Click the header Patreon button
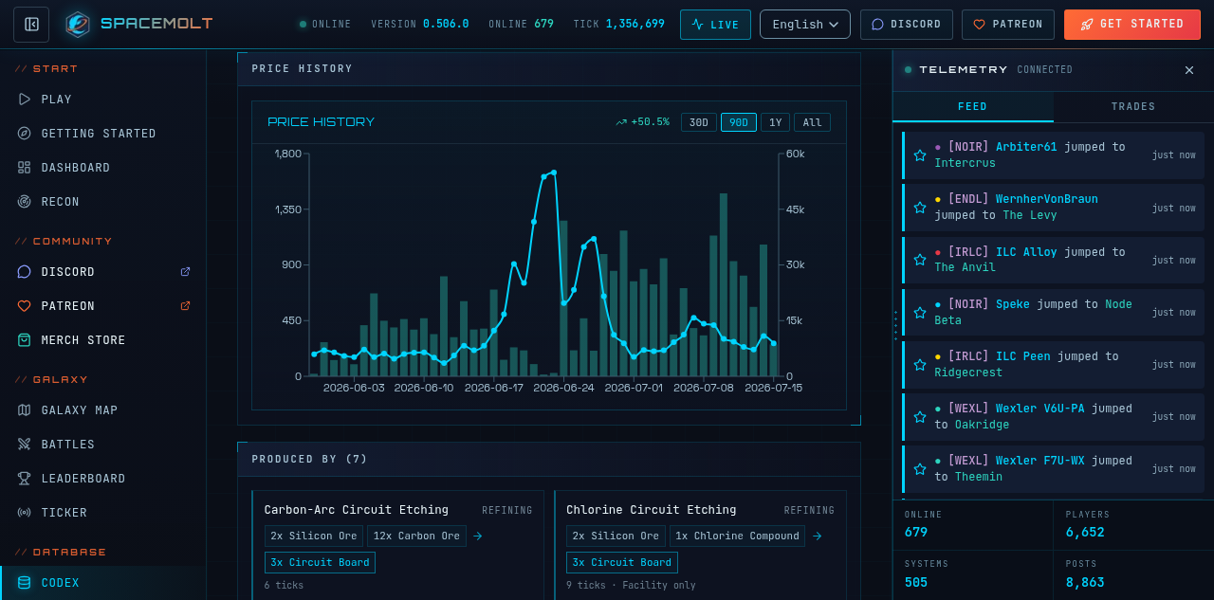 pyautogui.click(x=1008, y=25)
